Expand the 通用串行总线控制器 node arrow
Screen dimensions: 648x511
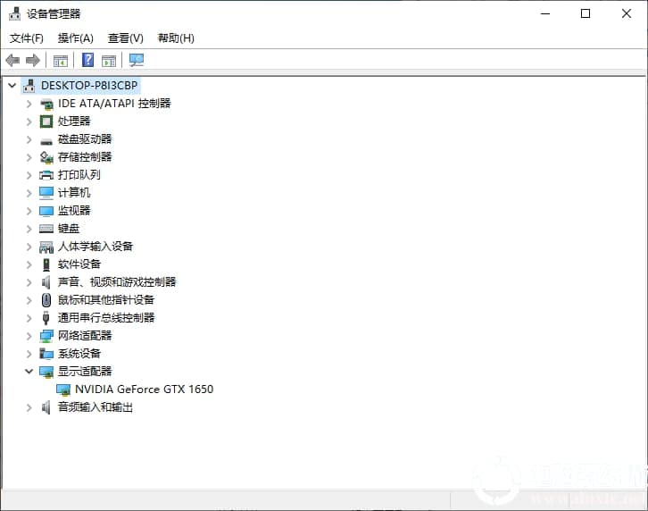pyautogui.click(x=29, y=318)
